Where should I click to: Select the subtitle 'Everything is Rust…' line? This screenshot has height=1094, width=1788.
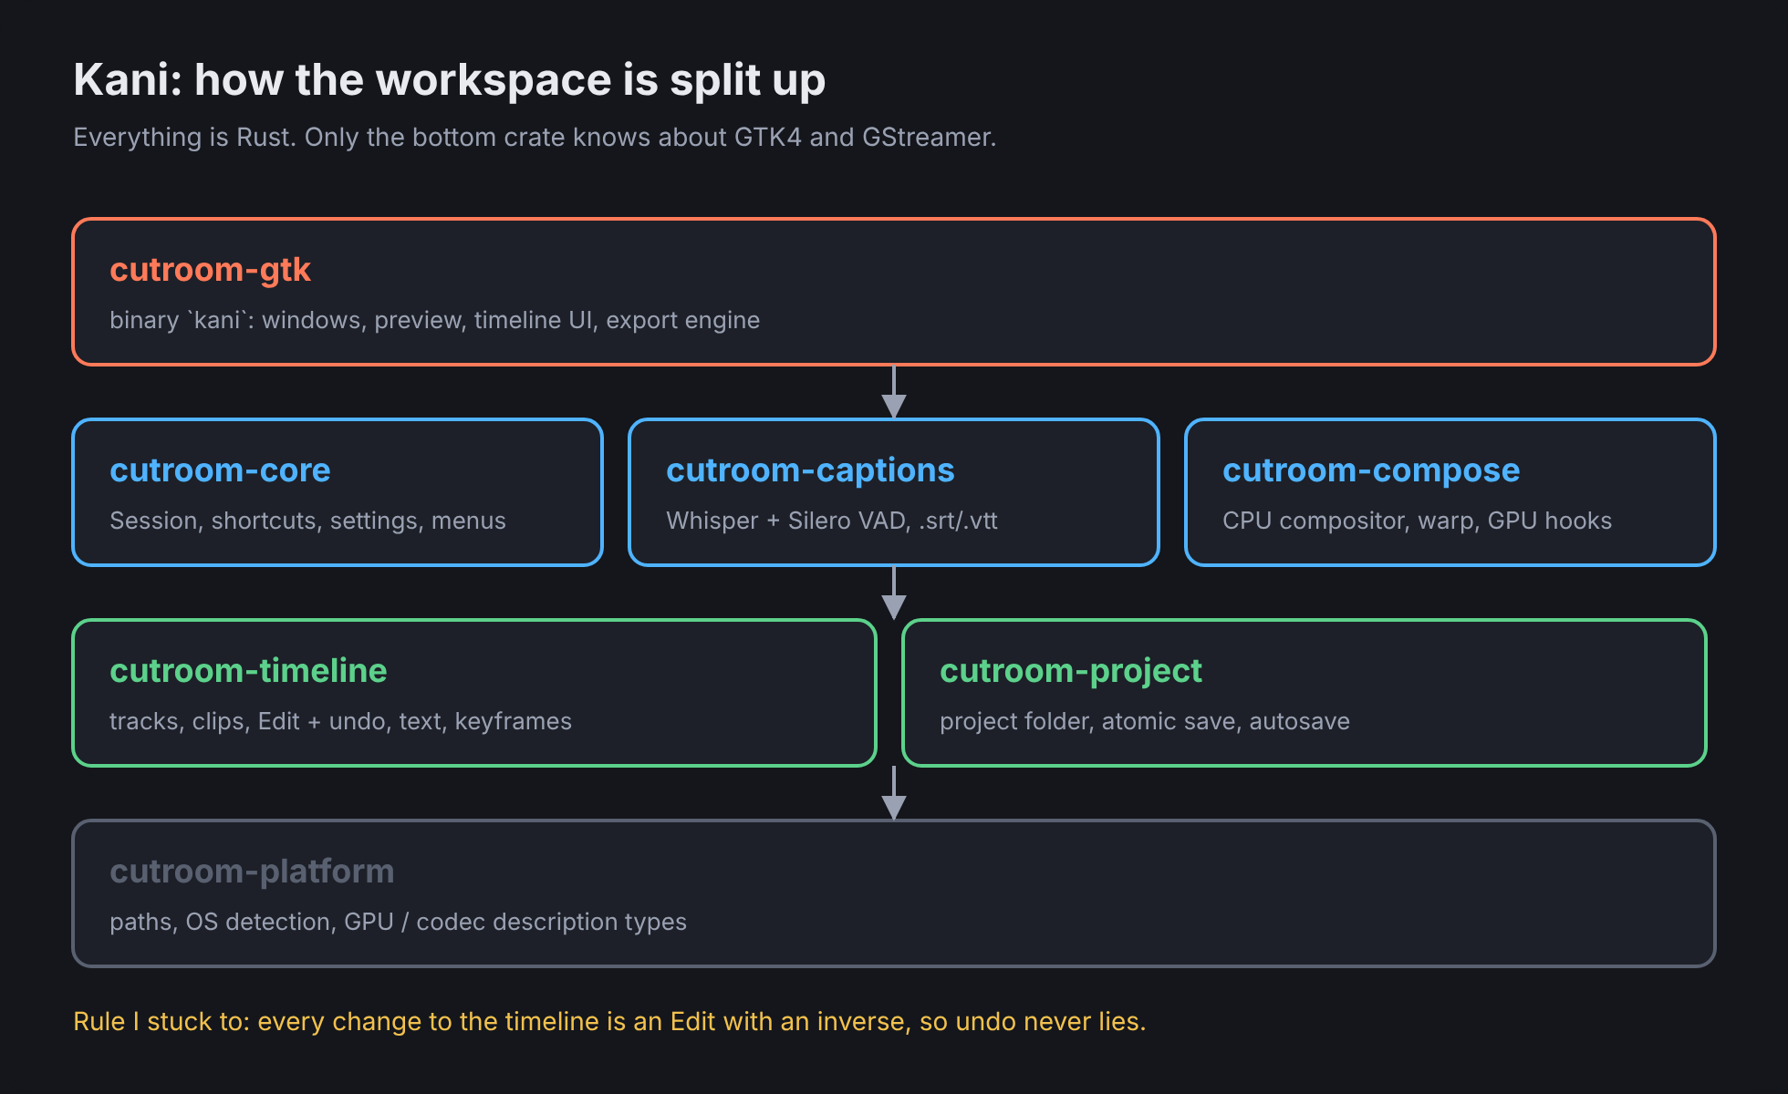535,137
